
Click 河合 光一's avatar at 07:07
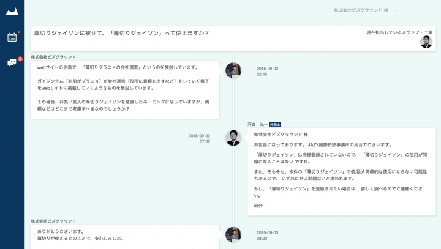pyautogui.click(x=233, y=138)
